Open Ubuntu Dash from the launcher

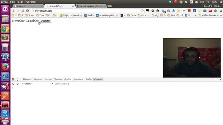pyautogui.click(x=5, y=9)
